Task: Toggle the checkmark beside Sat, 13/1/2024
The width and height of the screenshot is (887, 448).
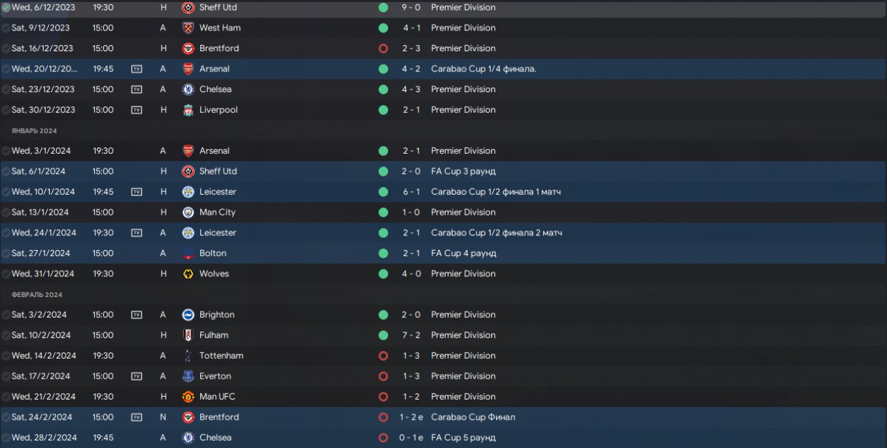Action: pos(6,212)
